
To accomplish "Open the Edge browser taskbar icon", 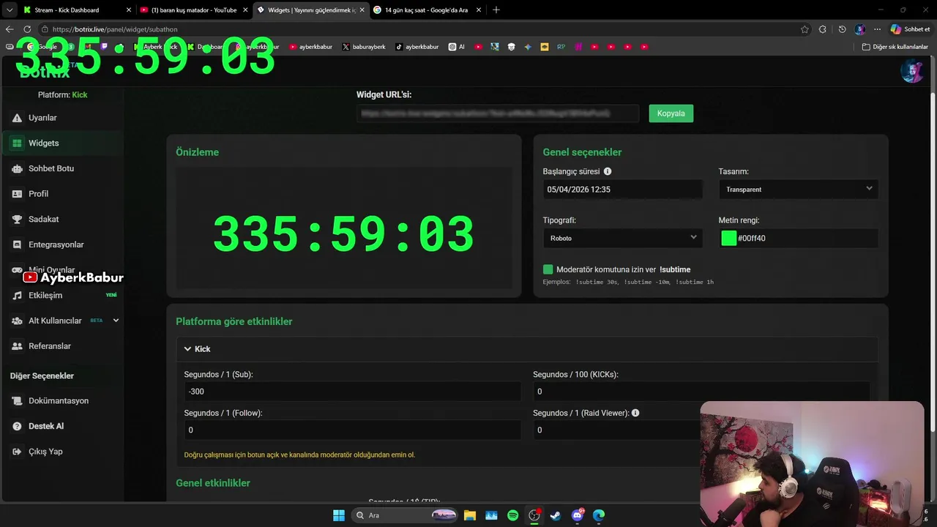I will click(599, 515).
